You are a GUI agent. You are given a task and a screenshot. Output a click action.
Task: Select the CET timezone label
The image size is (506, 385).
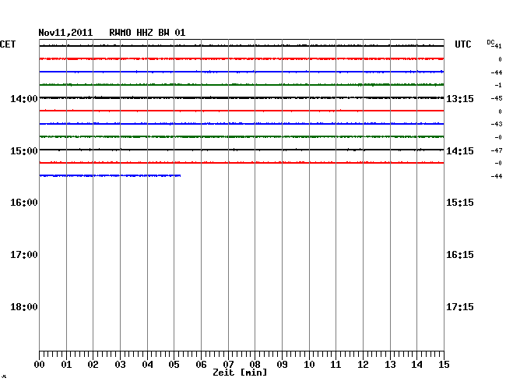[x=8, y=44]
